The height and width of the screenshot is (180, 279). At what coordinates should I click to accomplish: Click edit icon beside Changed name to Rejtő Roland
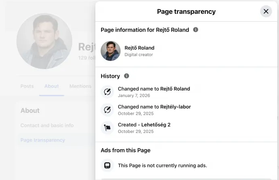[x=107, y=92]
